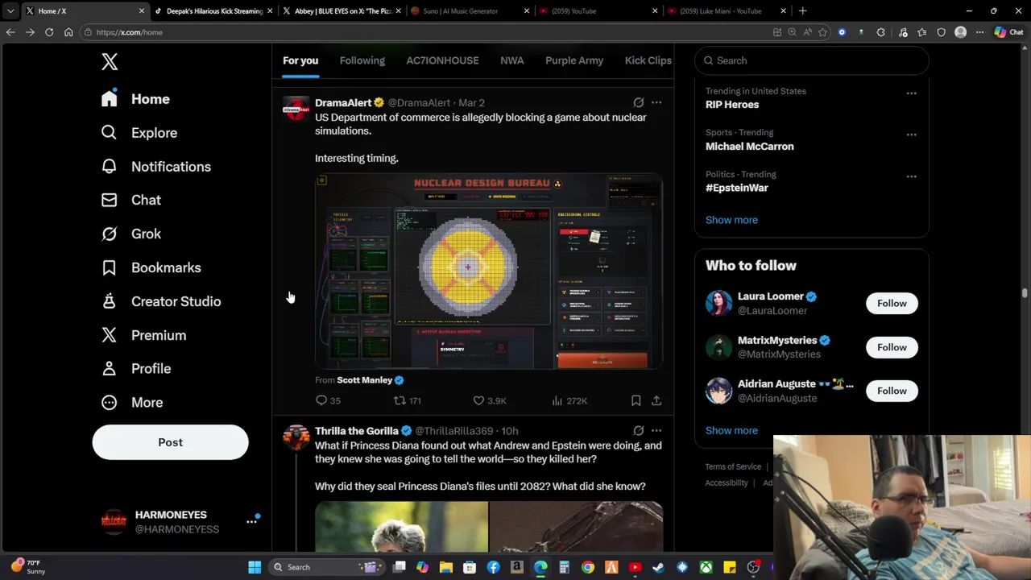This screenshot has width=1031, height=580.
Task: Open the Accessibility footer link
Action: click(x=727, y=483)
